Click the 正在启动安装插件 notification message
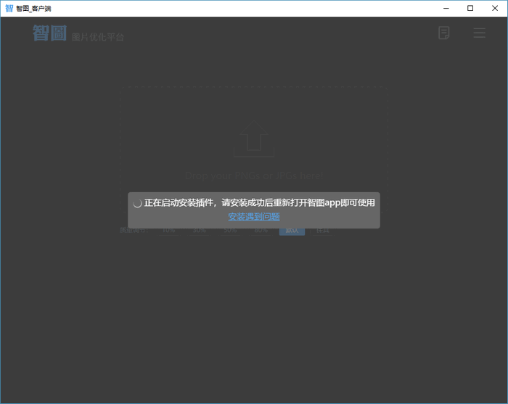Viewport: 508px width, 404px height. pos(260,202)
